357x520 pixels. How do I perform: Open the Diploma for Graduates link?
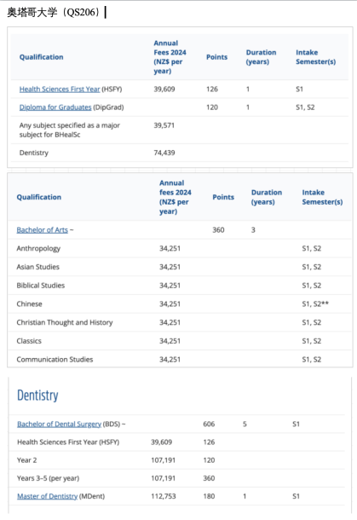[55, 107]
